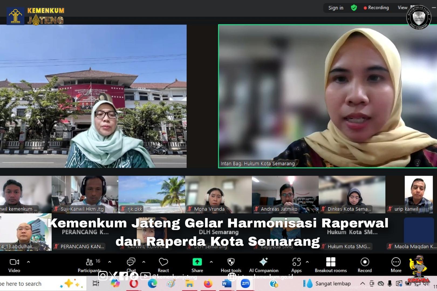
Task: Click the Sign in button
Action: (x=336, y=8)
